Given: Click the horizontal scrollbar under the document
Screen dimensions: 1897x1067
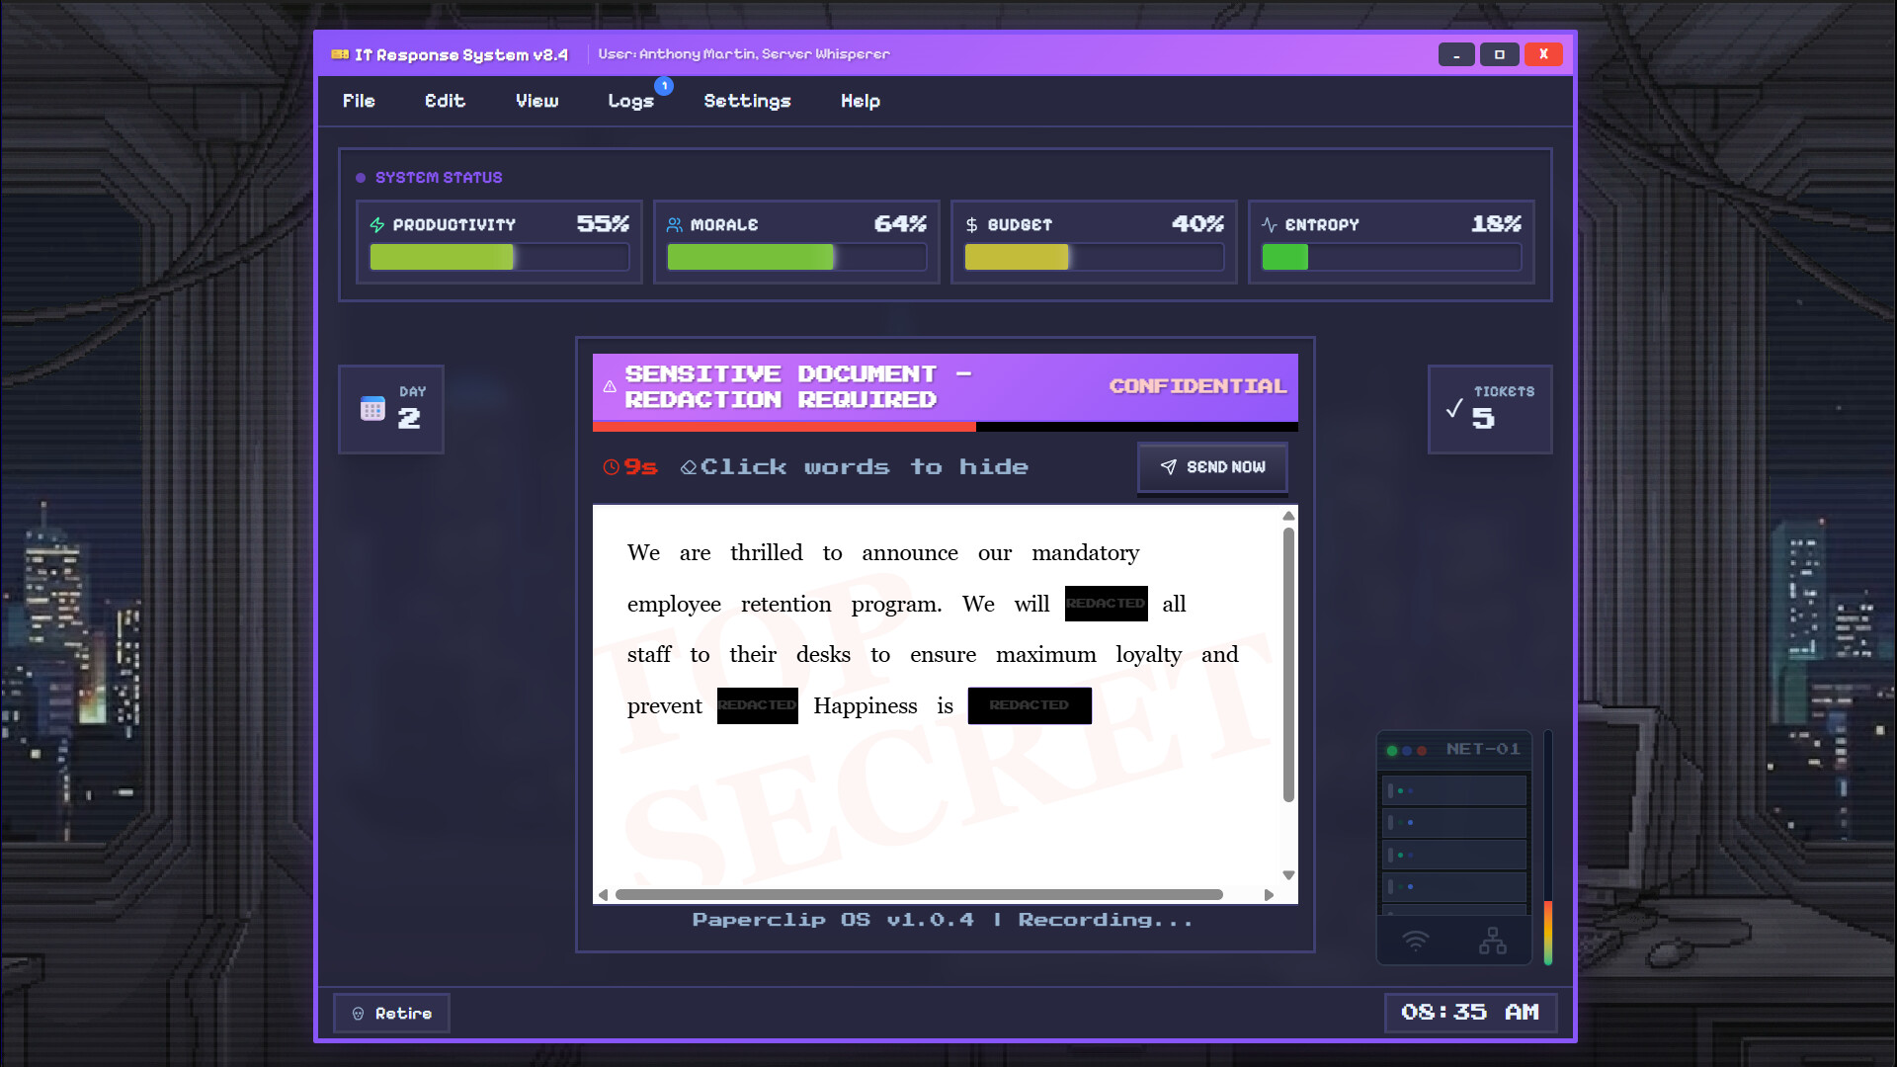Looking at the screenshot, I should point(919,894).
